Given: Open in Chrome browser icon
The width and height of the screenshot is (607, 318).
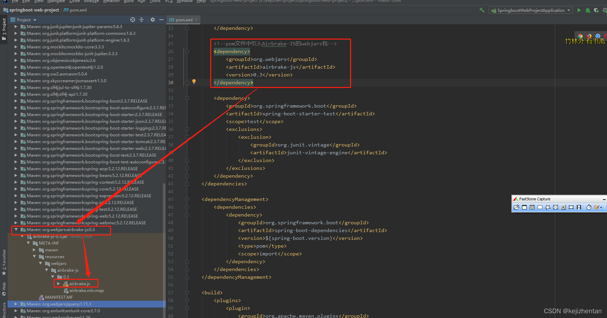Looking at the screenshot, I should click(x=581, y=36).
